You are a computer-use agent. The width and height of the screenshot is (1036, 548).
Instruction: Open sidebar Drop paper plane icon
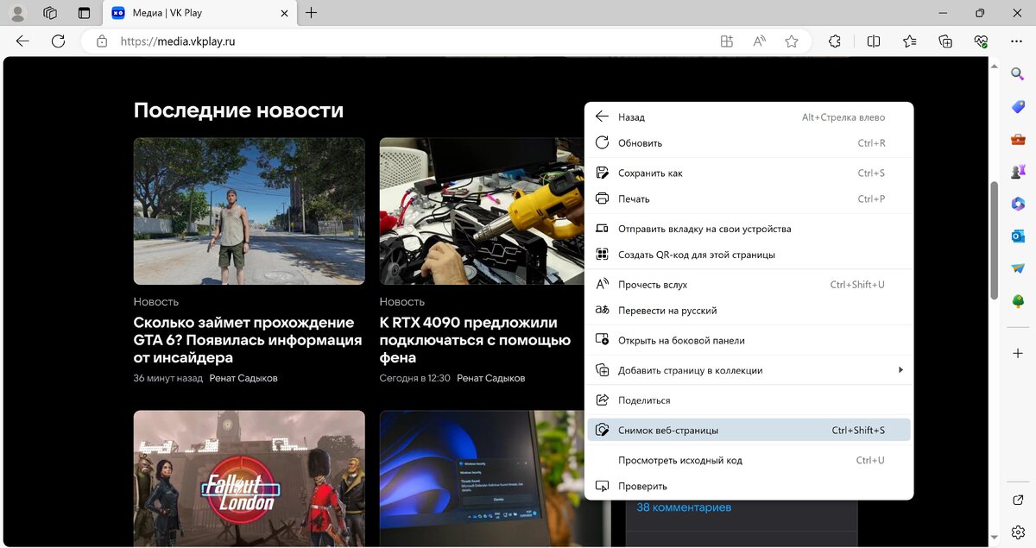(x=1018, y=268)
